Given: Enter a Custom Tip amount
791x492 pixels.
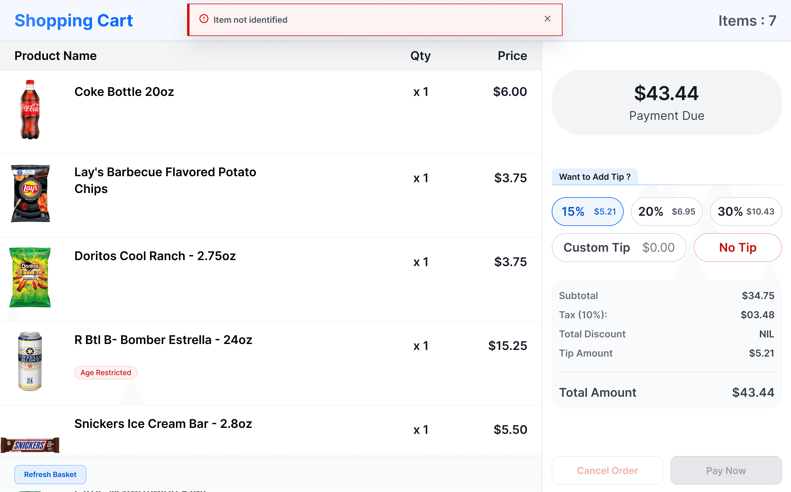Looking at the screenshot, I should (x=619, y=247).
